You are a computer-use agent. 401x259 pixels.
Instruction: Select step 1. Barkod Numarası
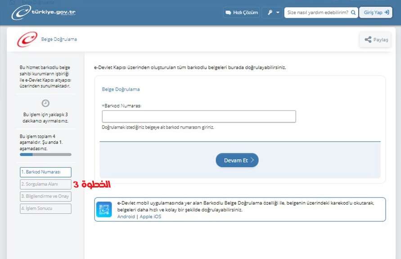pyautogui.click(x=45, y=172)
